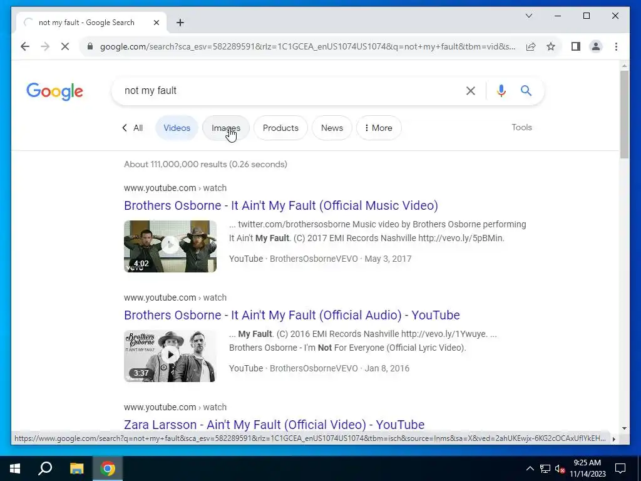Click the page vertical scrollbar thumb
Viewport: 641px width, 481px height.
tap(624, 115)
